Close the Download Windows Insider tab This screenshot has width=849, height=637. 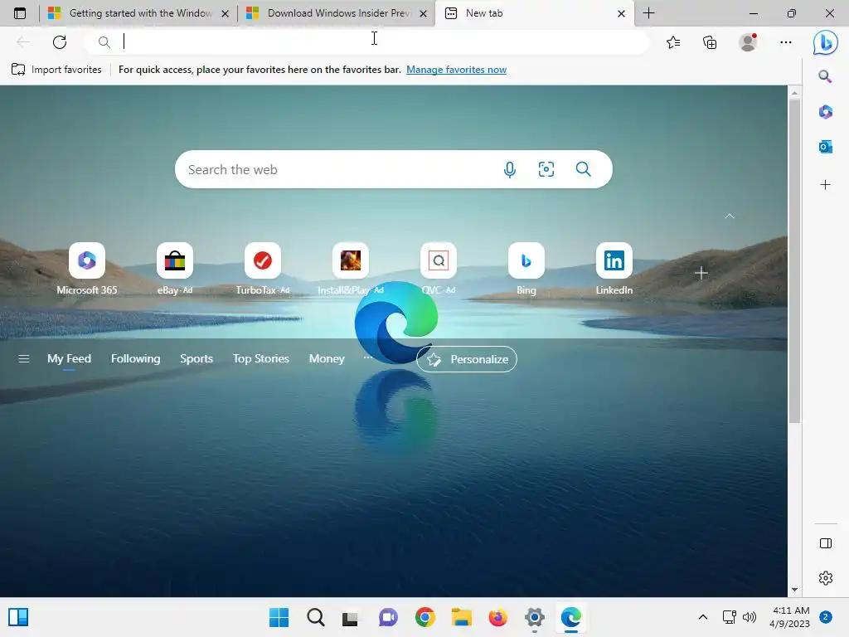[x=424, y=13]
